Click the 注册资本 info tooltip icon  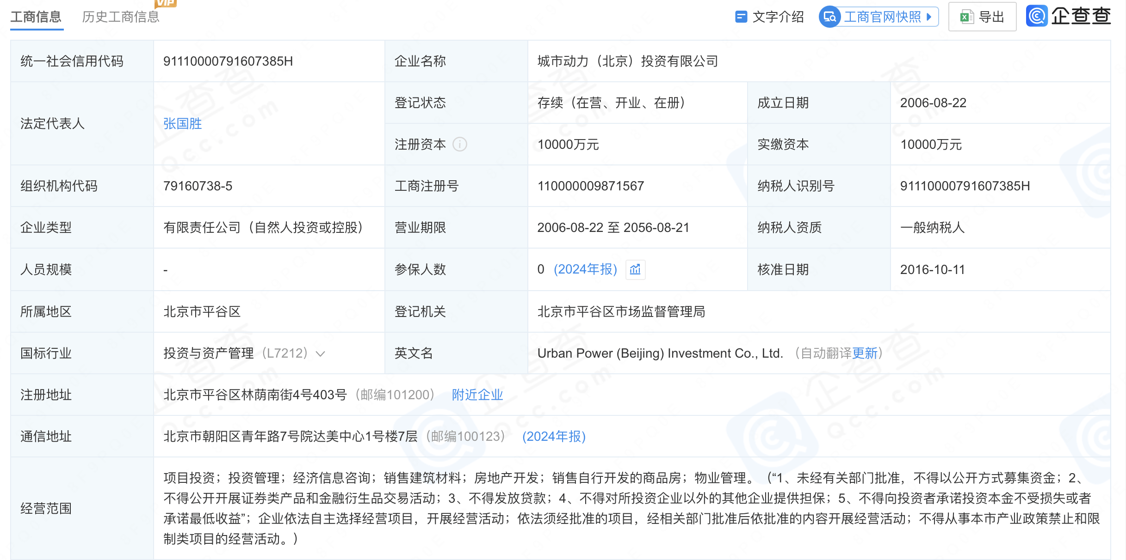tap(459, 144)
